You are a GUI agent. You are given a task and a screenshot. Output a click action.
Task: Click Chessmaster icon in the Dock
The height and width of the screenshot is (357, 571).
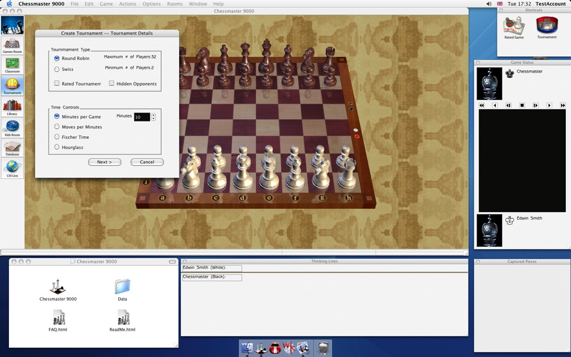[261, 348]
